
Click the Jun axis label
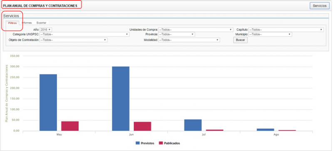[132, 135]
